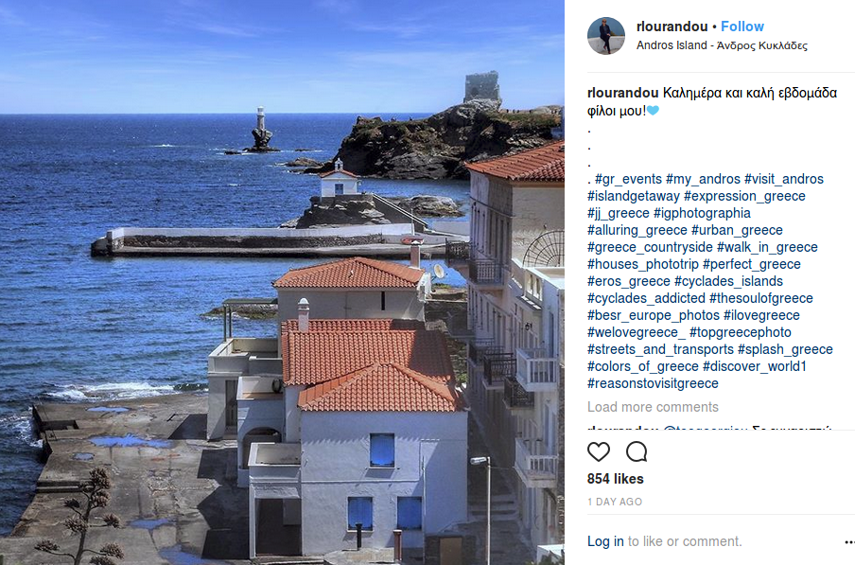Open comments via the speech bubble icon

point(637,451)
